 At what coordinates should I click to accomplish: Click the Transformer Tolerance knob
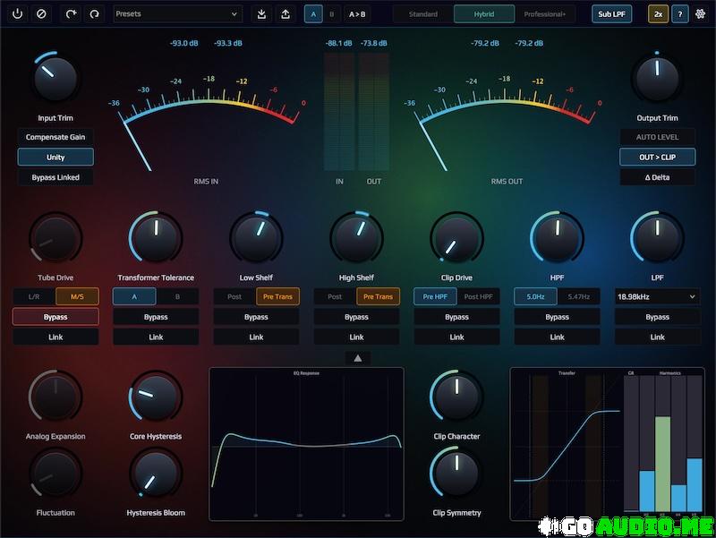click(155, 236)
